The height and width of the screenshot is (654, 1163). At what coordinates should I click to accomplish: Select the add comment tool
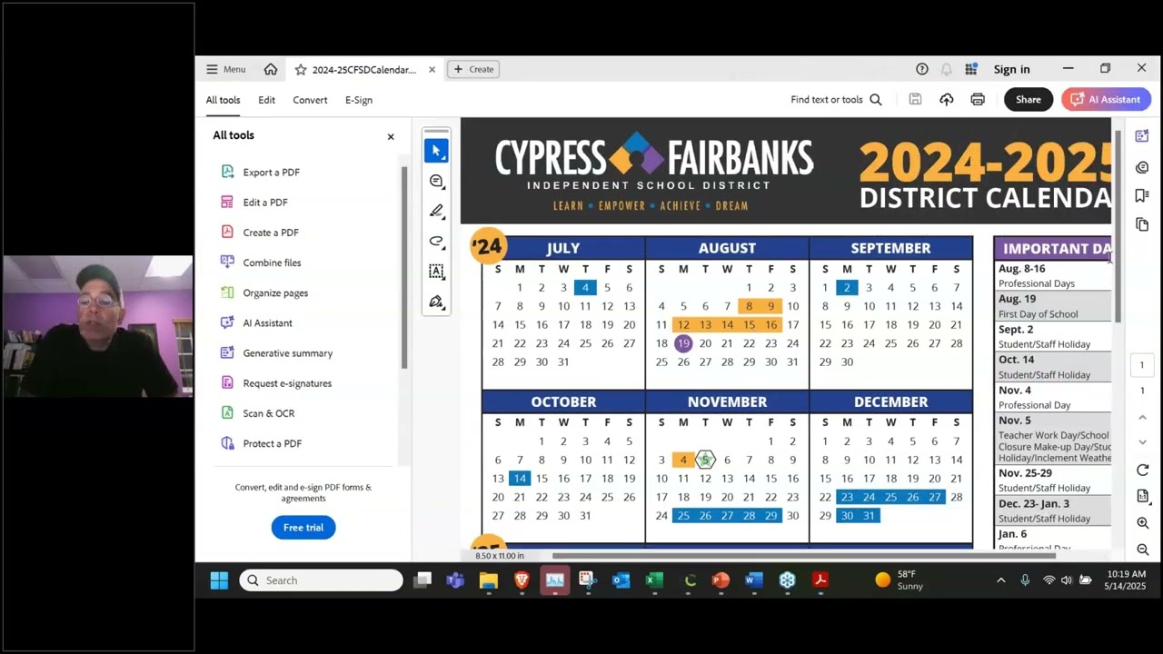436,182
